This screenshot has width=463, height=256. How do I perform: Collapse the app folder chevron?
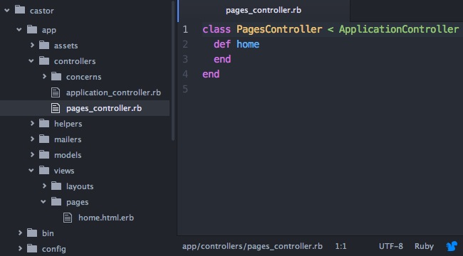pyautogui.click(x=19, y=30)
